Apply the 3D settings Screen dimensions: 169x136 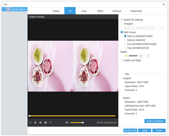coord(144,130)
